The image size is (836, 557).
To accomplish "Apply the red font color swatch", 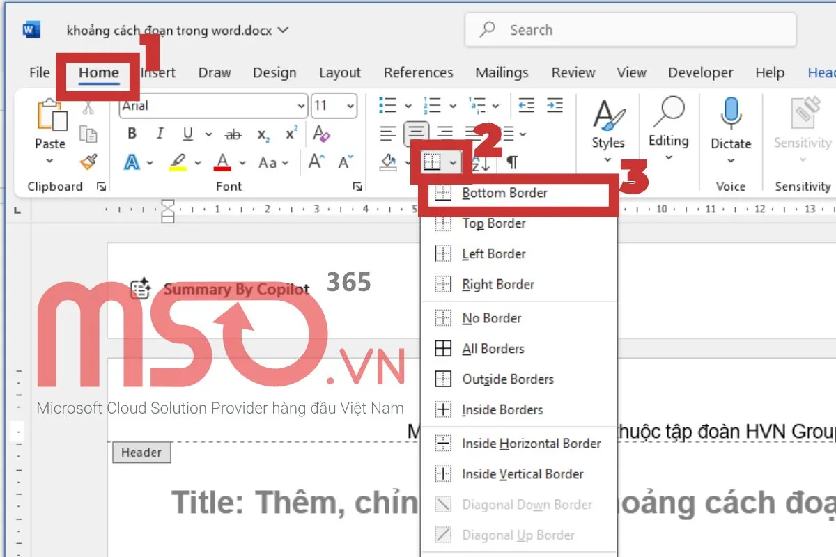I will point(223,163).
